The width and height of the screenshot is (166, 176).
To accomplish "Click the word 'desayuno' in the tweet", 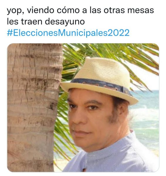I will click(x=65, y=21).
